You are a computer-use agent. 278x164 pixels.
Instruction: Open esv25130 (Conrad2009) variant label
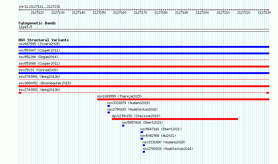click(x=38, y=70)
